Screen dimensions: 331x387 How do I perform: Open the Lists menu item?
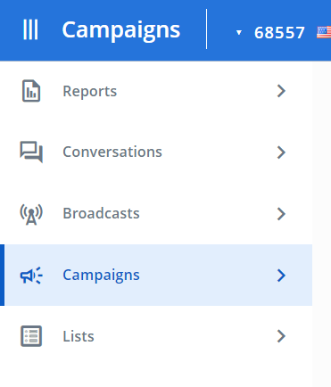click(x=156, y=336)
